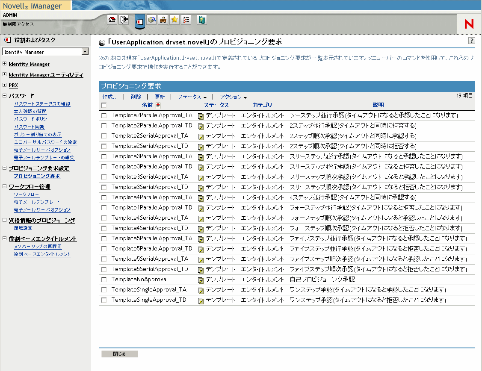Sort by the 説明 column header
This screenshot has height=371, width=482.
click(378, 105)
